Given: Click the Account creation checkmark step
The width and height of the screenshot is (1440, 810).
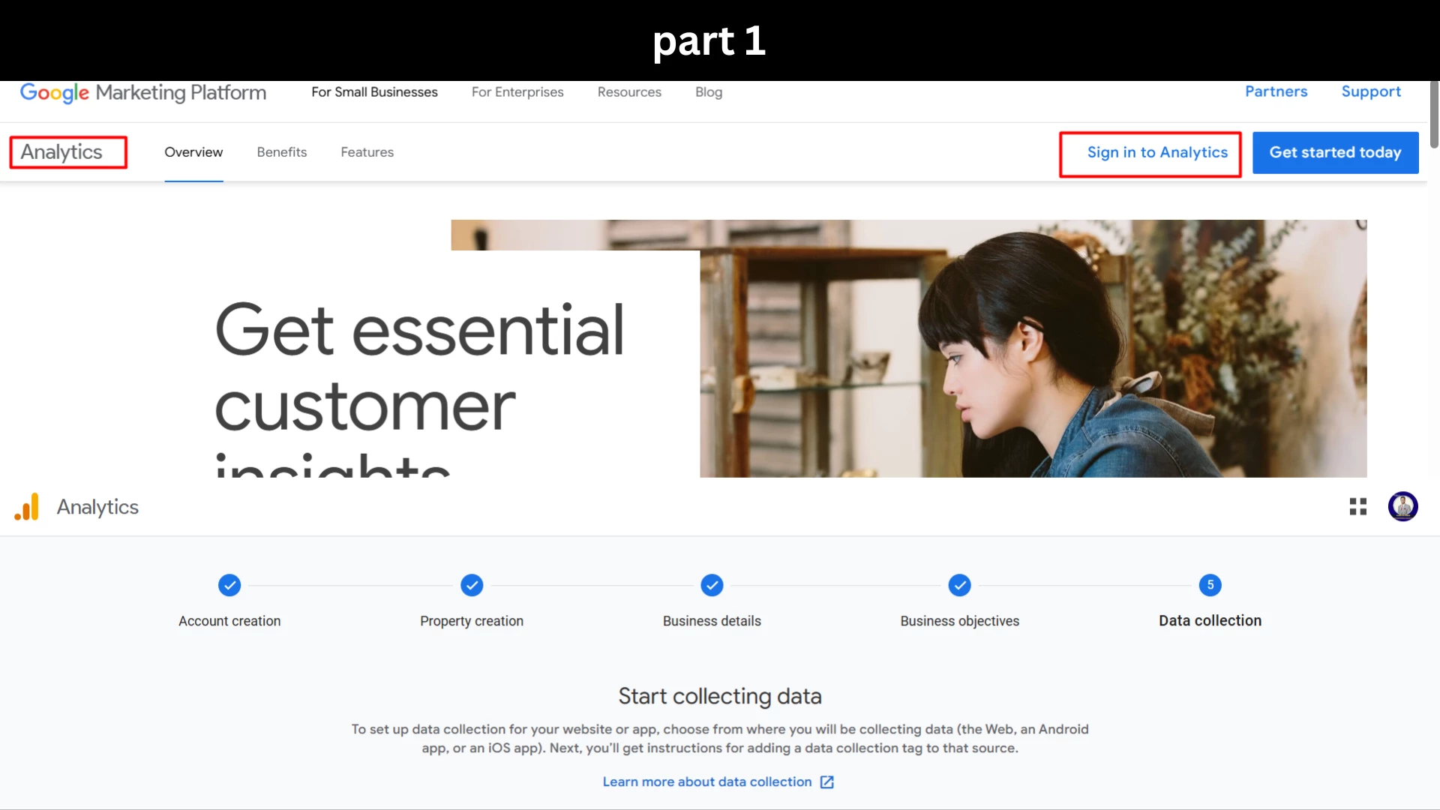Looking at the screenshot, I should click(x=229, y=585).
